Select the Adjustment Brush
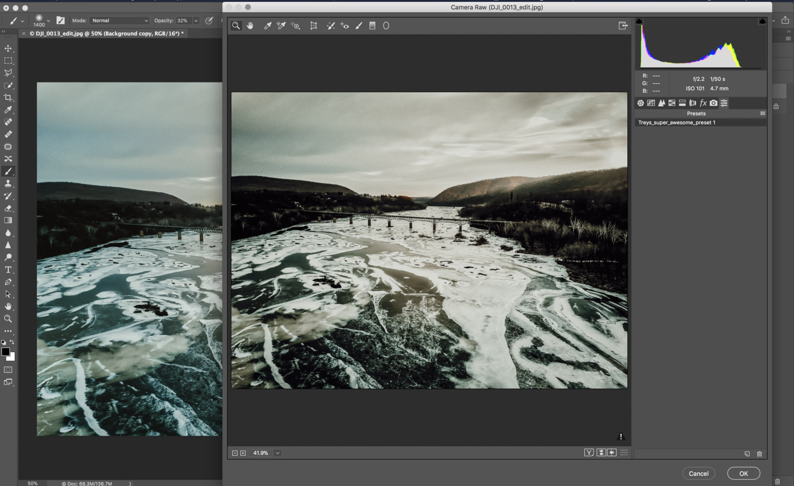The width and height of the screenshot is (794, 486). coord(359,25)
